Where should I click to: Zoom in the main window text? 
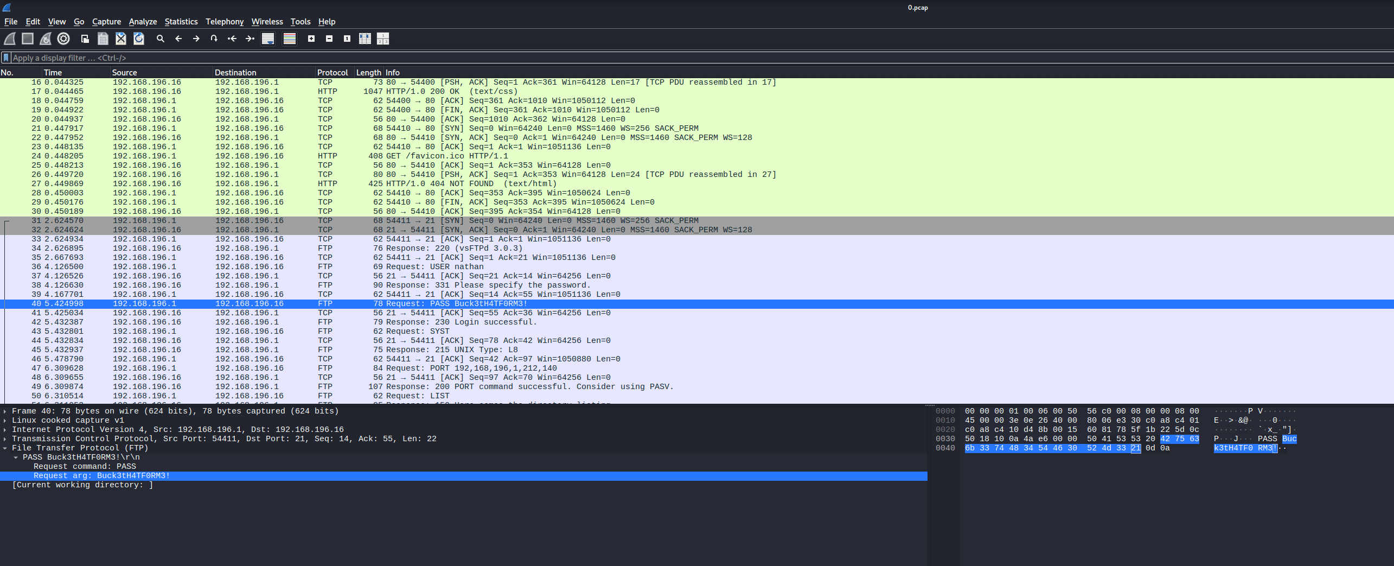coord(311,39)
